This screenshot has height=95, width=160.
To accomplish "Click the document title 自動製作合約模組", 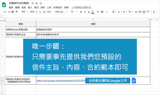I will click(x=19, y=3).
